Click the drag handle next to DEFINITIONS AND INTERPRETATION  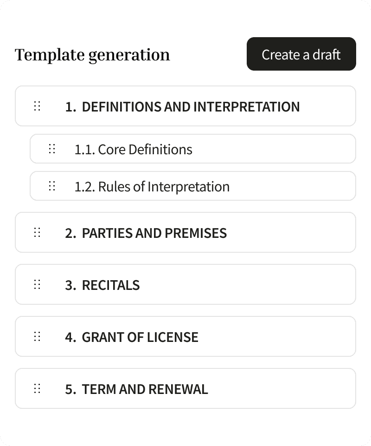37,106
